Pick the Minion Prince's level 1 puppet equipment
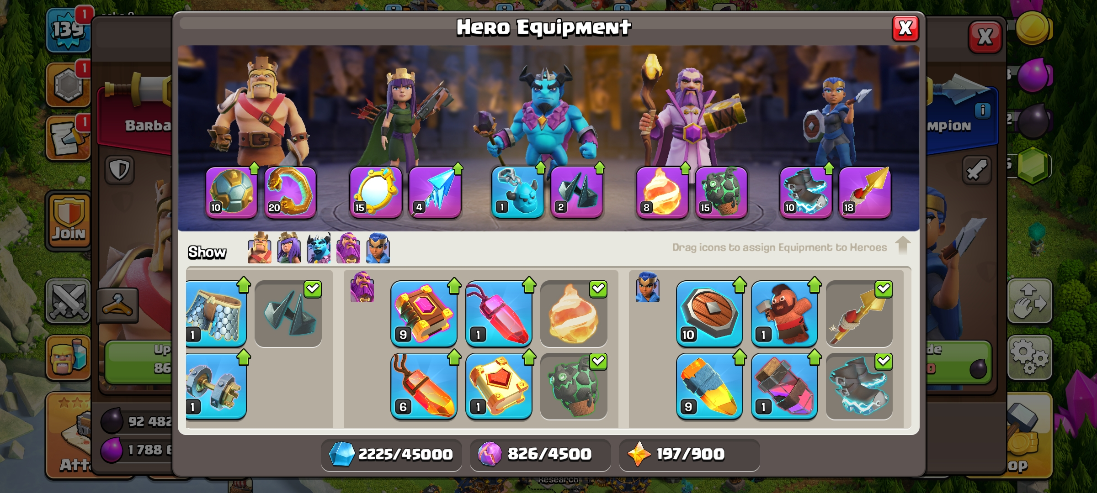This screenshot has width=1097, height=493. [x=517, y=192]
